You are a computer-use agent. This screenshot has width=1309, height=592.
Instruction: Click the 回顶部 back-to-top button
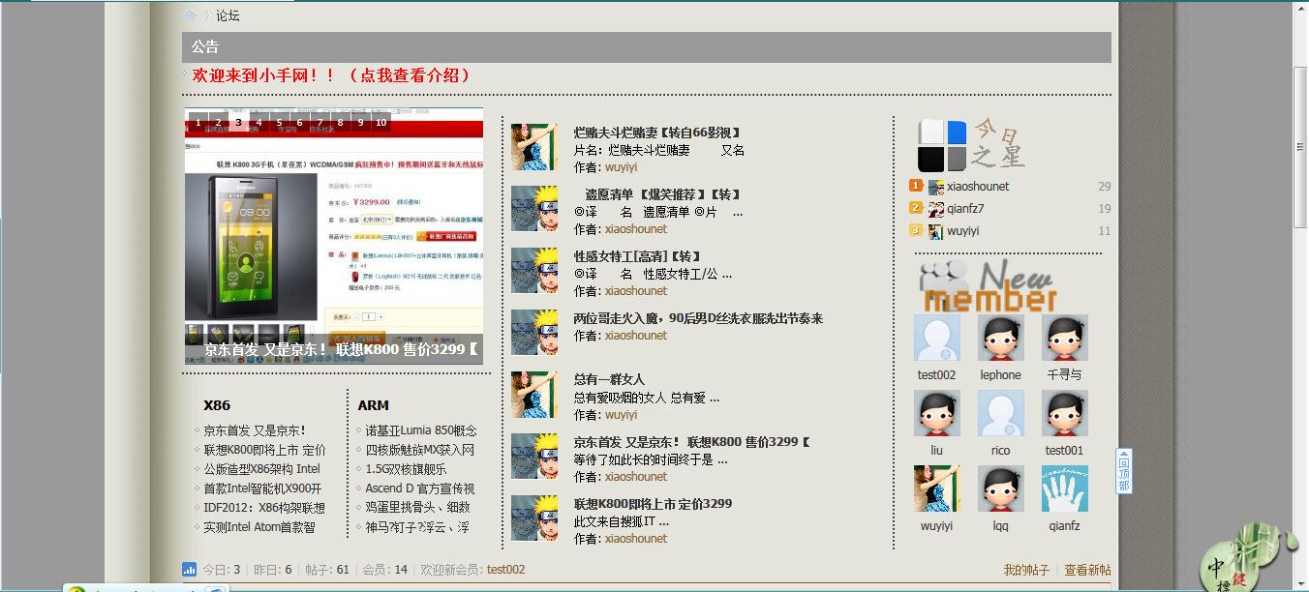1124,471
